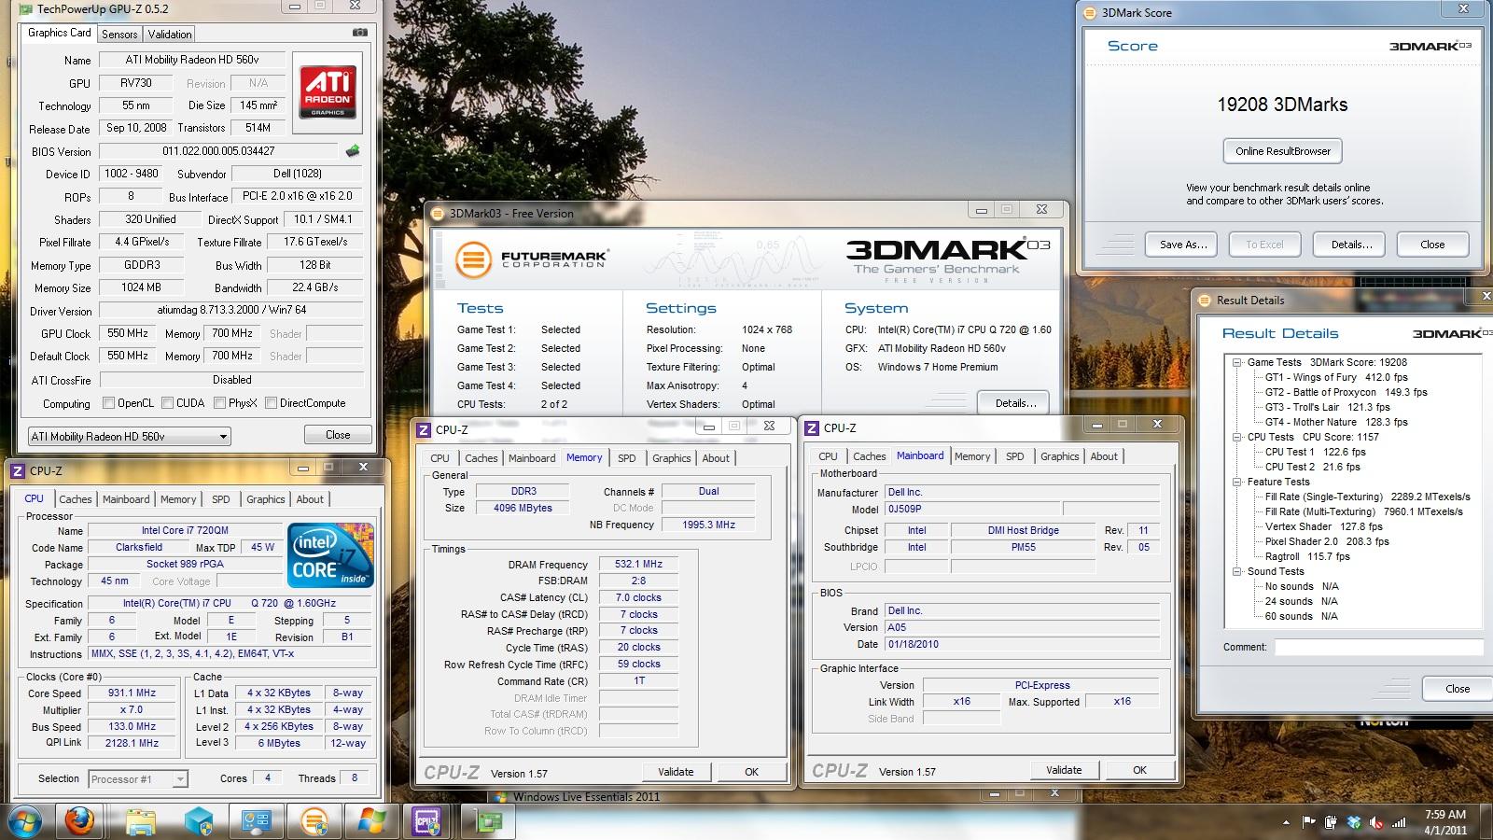Toggle the PhysX checkbox in GPU-Z
The height and width of the screenshot is (840, 1493).
219,403
